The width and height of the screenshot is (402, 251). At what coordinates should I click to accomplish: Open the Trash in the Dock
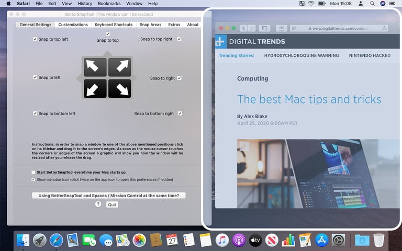point(378,241)
